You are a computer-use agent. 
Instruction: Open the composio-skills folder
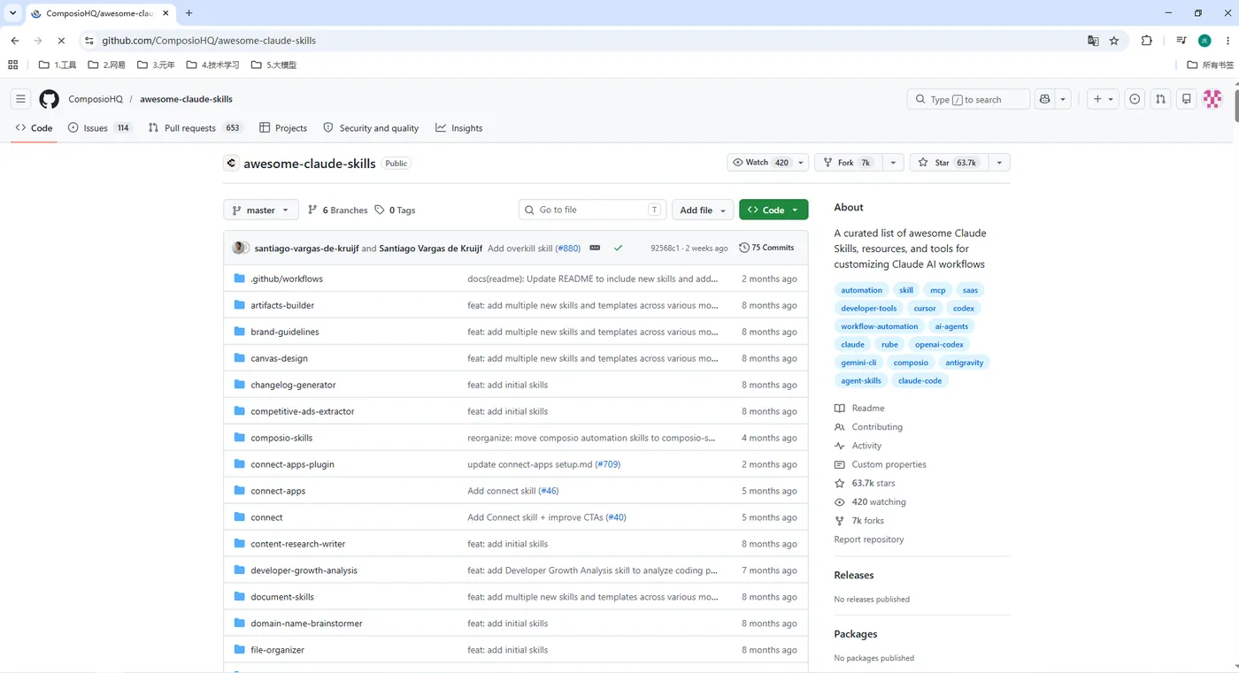281,438
